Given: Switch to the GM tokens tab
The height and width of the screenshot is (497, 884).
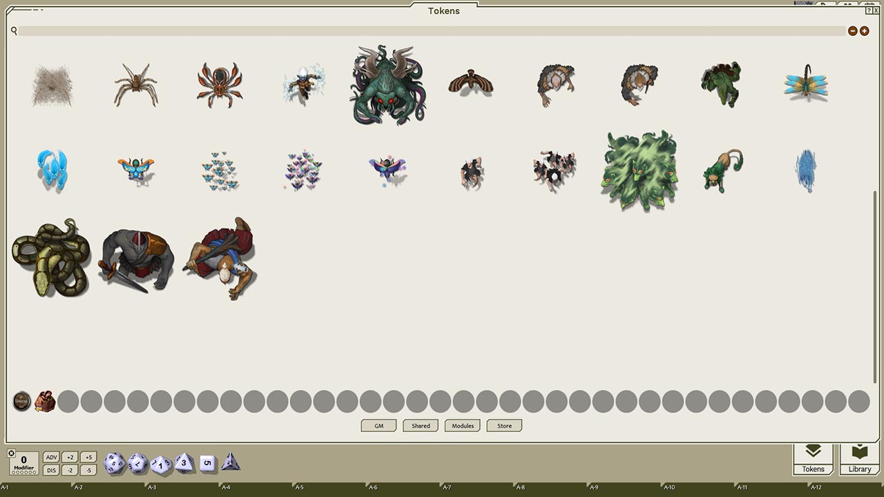Looking at the screenshot, I should (378, 426).
